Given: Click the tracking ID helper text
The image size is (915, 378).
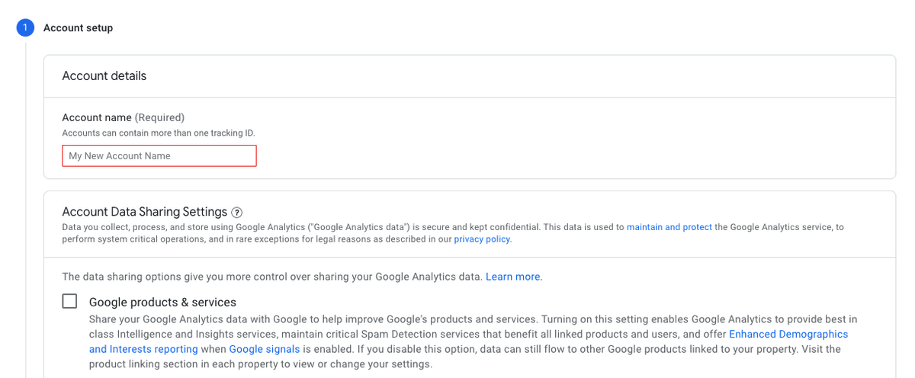Looking at the screenshot, I should (x=159, y=133).
